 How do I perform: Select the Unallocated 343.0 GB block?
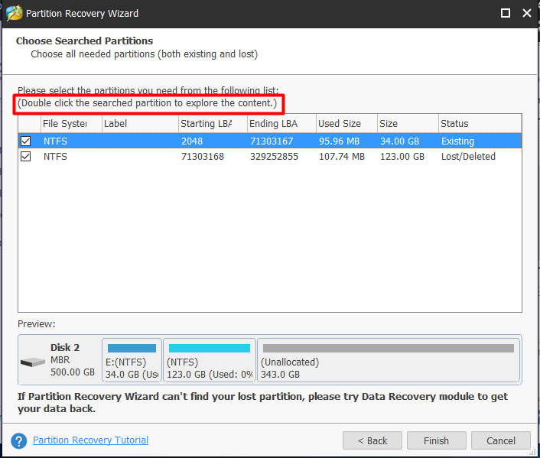(389, 360)
